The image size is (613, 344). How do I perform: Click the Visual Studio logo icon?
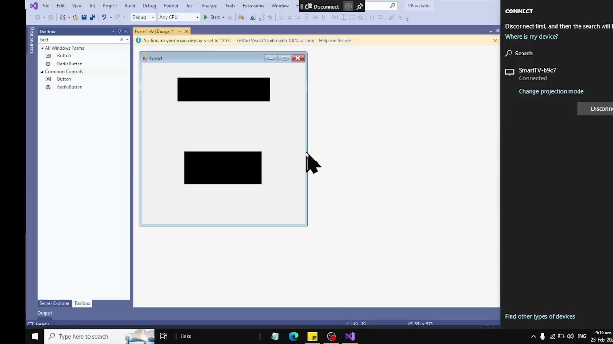pyautogui.click(x=34, y=6)
